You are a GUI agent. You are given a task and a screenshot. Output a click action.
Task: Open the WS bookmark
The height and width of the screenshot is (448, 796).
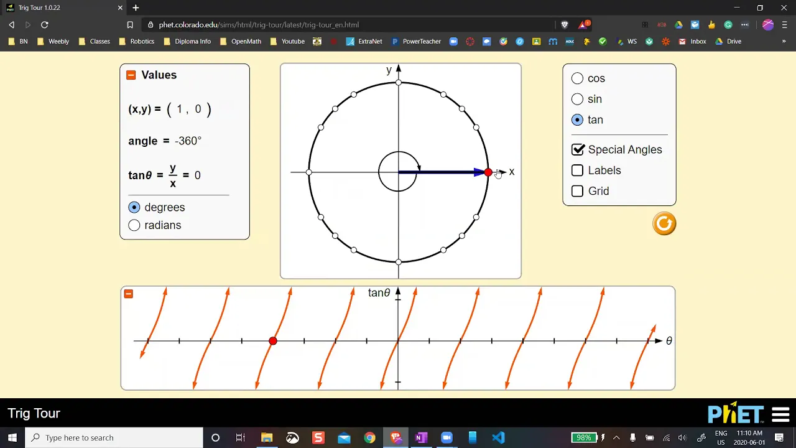tap(627, 42)
